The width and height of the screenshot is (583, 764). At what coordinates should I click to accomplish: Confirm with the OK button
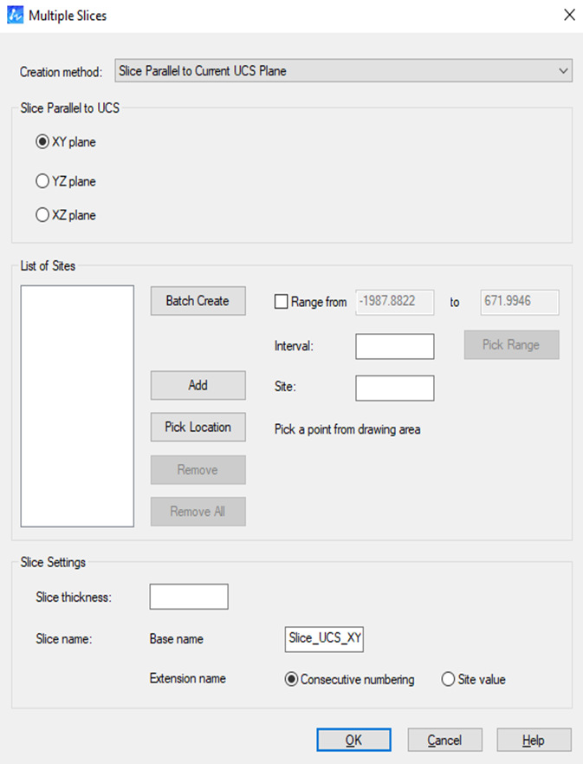click(x=354, y=740)
